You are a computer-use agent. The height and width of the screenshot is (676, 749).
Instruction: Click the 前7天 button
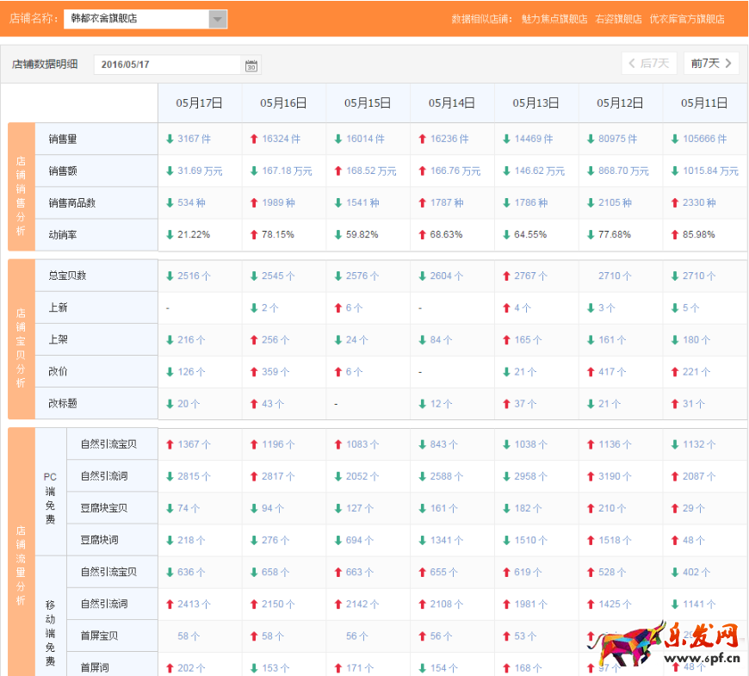pos(711,64)
